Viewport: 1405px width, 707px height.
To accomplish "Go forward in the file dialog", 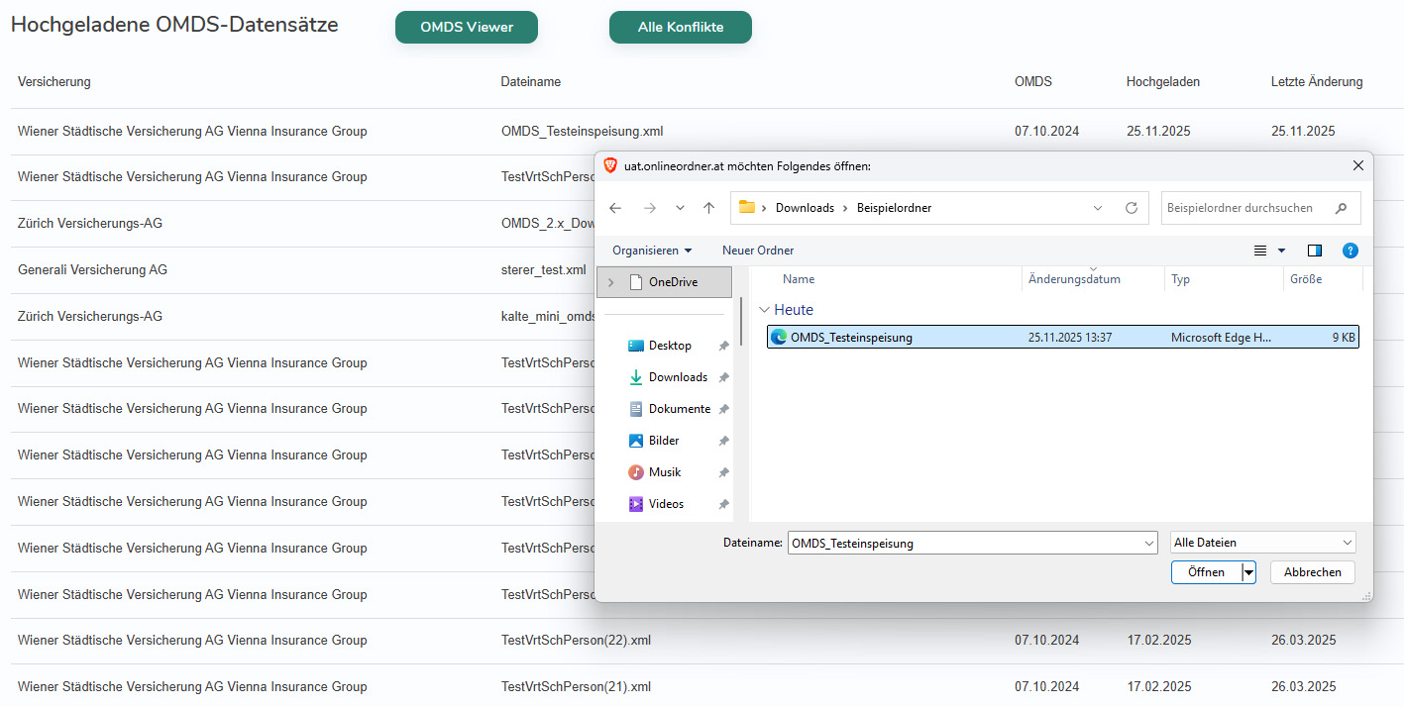I will [x=650, y=208].
